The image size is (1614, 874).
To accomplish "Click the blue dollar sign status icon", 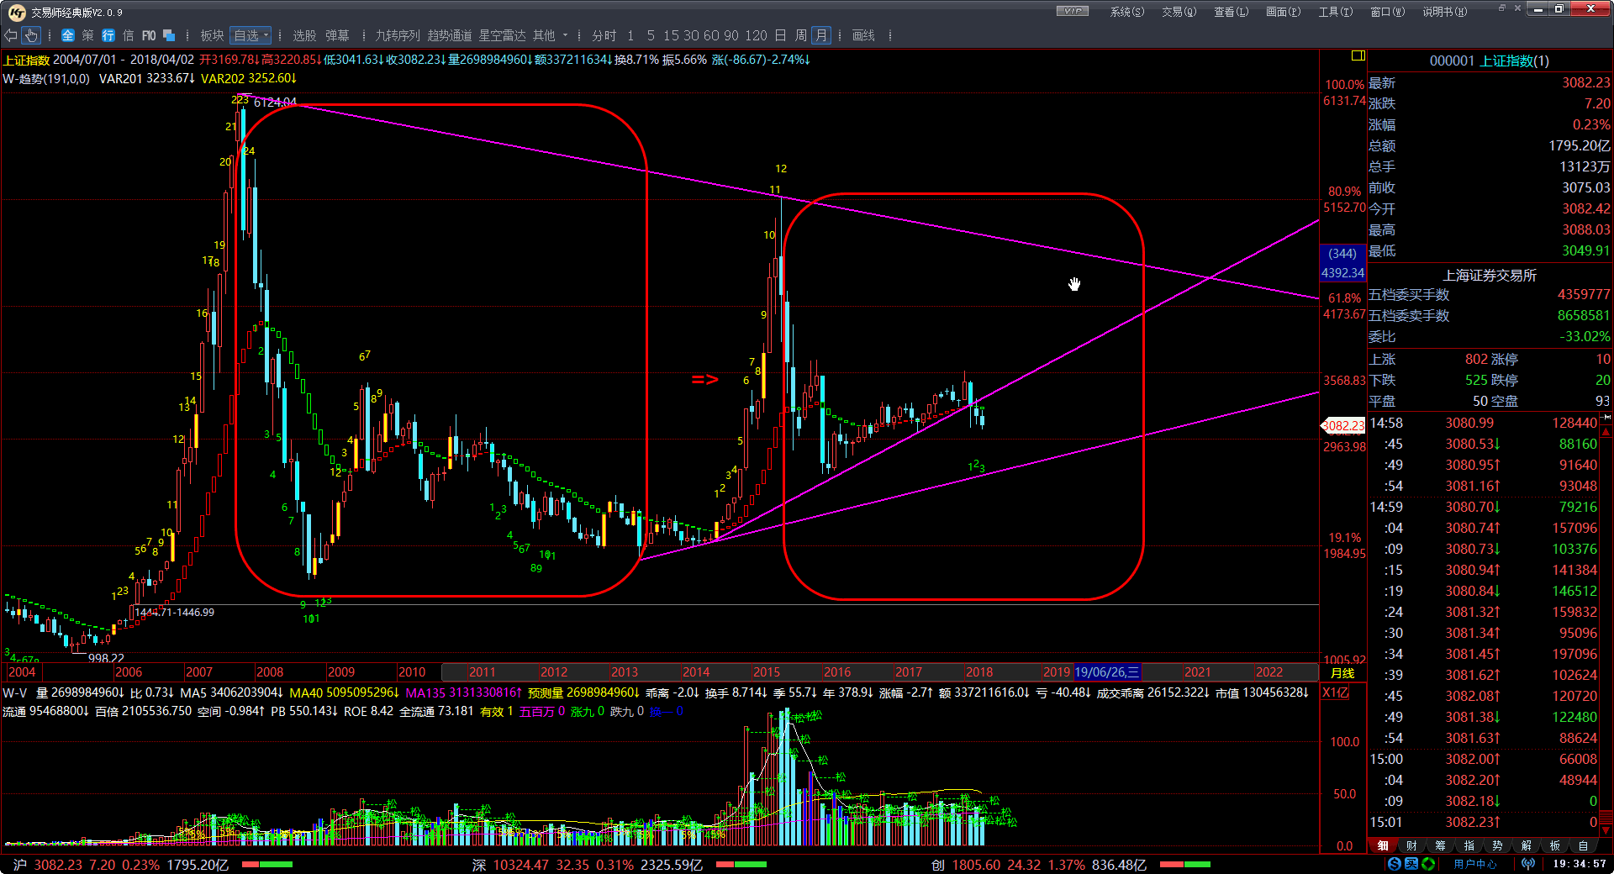I will (1395, 864).
